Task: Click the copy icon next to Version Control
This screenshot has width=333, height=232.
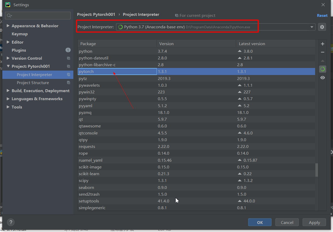Action: click(68, 58)
